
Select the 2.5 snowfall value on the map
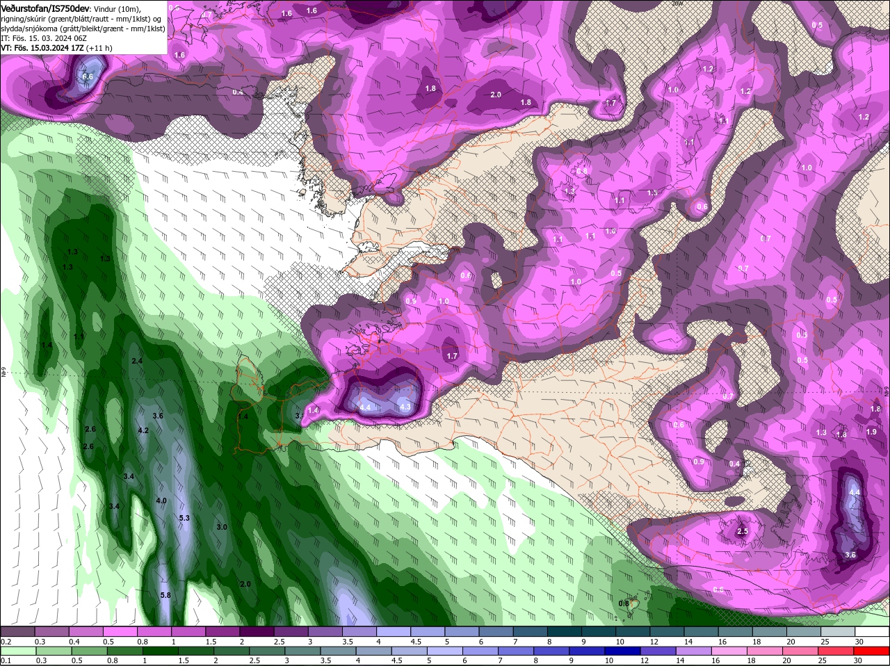742,531
